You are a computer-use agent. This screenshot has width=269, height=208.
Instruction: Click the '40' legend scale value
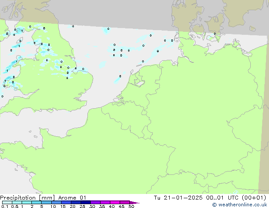coord(112,206)
